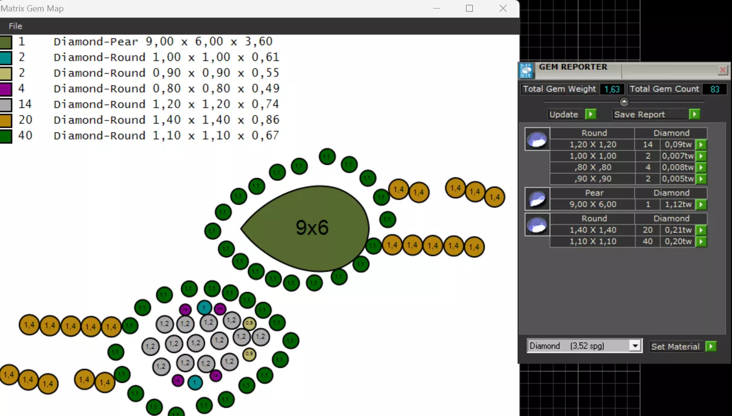
Task: Click the last Round Diamond gem thumbnail
Action: click(537, 225)
